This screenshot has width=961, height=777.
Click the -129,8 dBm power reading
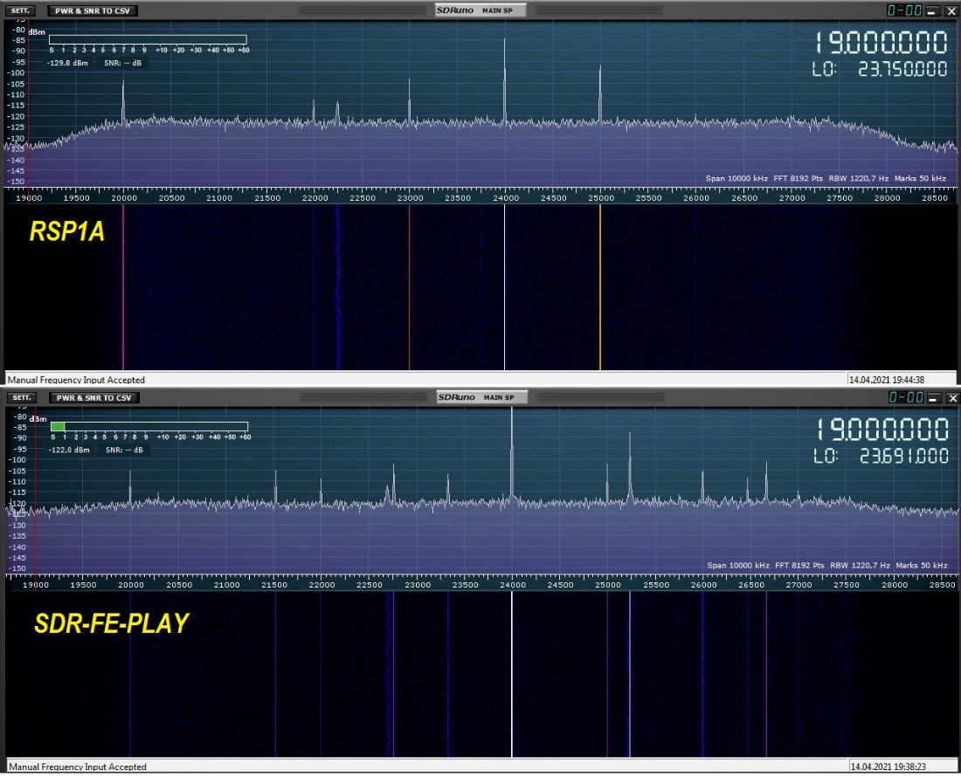pos(67,63)
